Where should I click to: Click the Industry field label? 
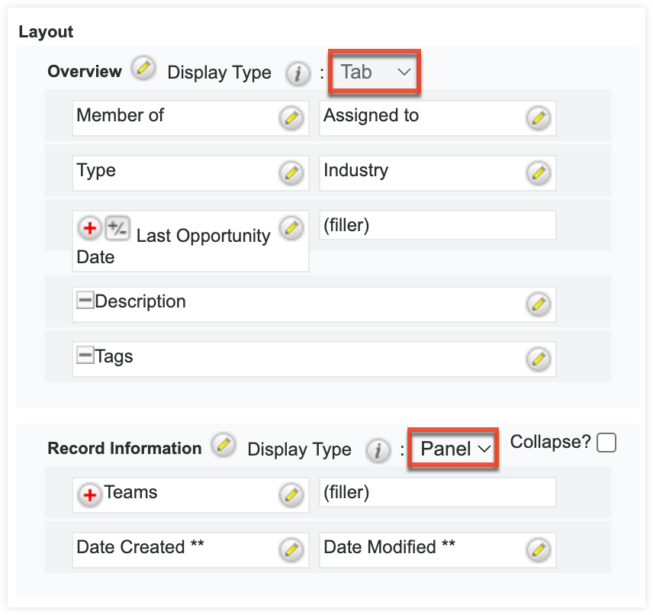tap(356, 170)
